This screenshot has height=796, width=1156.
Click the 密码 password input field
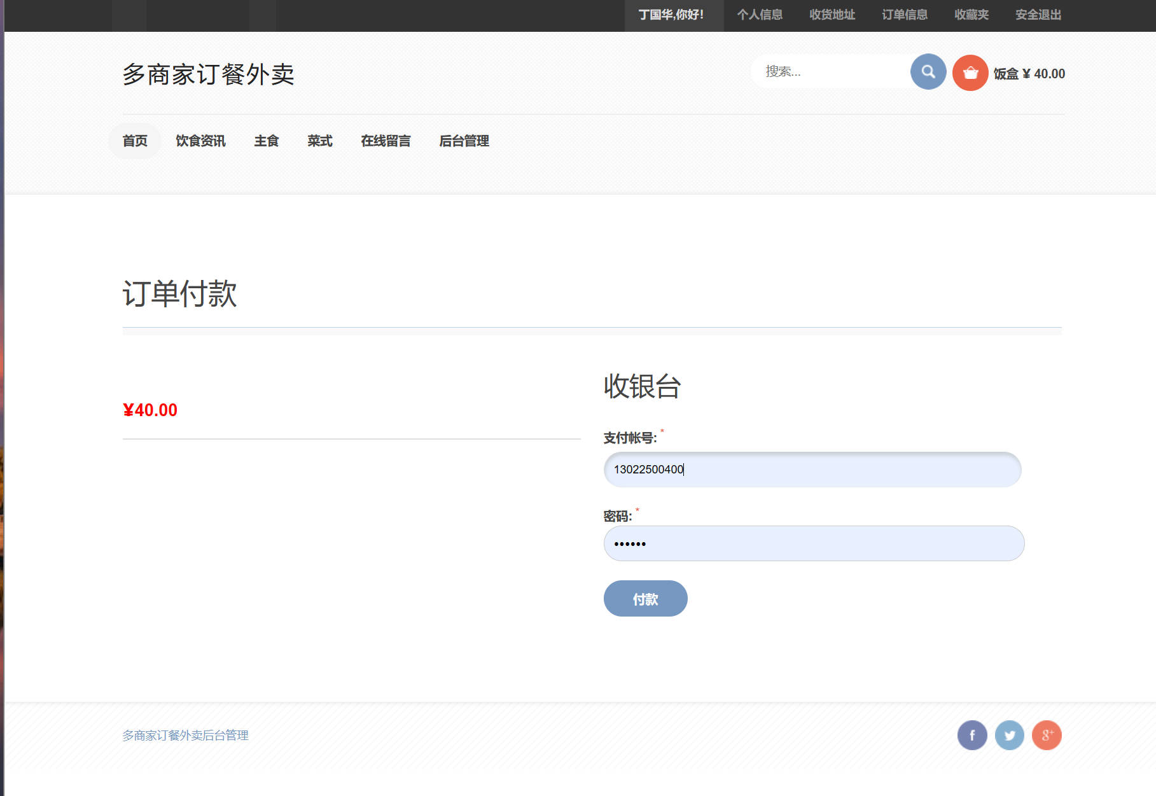[x=812, y=543]
